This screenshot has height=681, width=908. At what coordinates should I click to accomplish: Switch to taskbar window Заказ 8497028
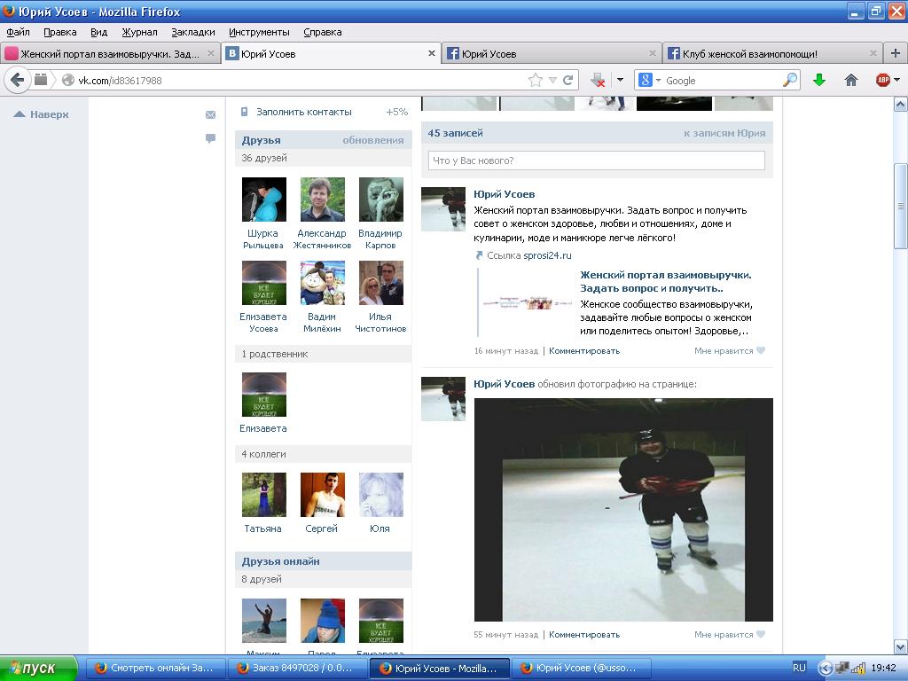point(298,668)
